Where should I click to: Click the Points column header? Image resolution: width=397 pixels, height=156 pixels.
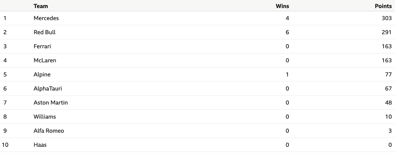383,6
